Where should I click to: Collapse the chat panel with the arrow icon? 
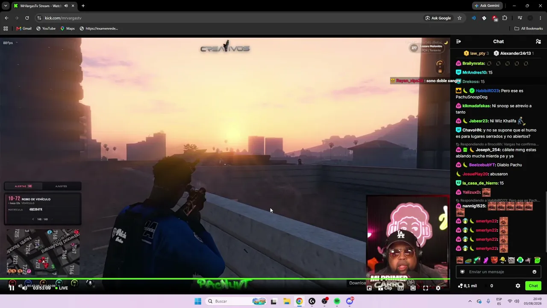pos(459,41)
